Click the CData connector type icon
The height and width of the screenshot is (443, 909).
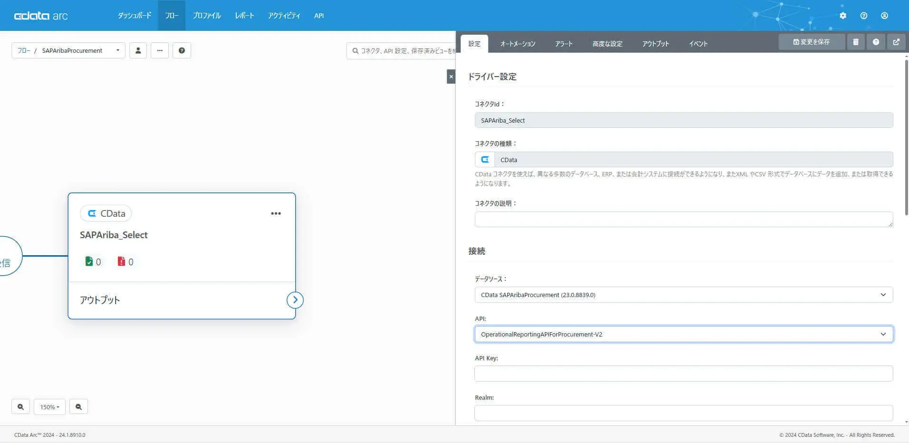485,160
